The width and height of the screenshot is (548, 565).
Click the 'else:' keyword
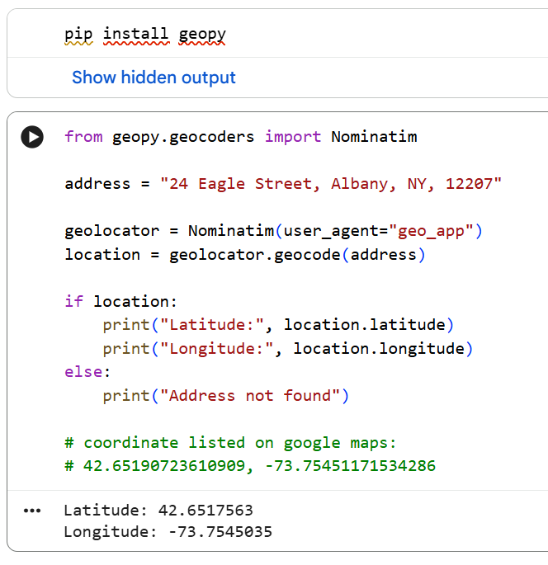(x=87, y=372)
